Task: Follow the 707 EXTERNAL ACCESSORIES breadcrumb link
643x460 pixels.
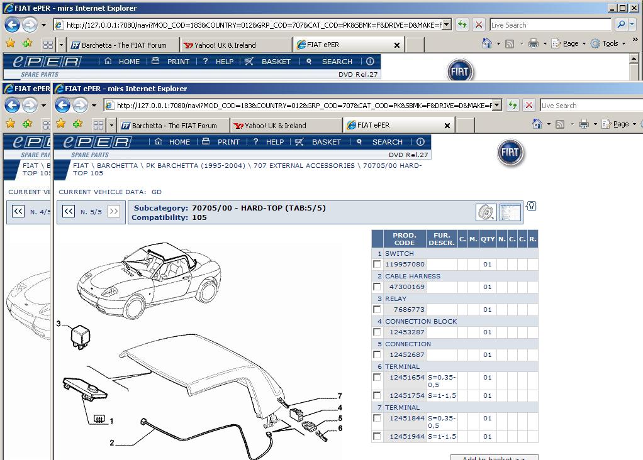Action: (304, 165)
